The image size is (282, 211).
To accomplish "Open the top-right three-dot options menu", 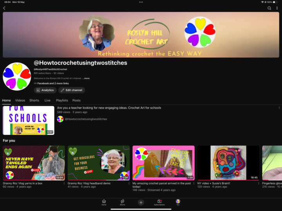I will point(277,8).
